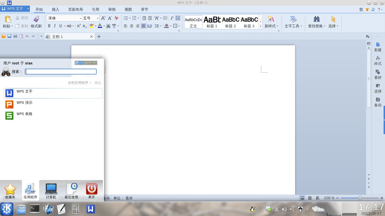This screenshot has height=216, width=385.
Task: Decrease font size with the A- icon
Action: pos(110,18)
